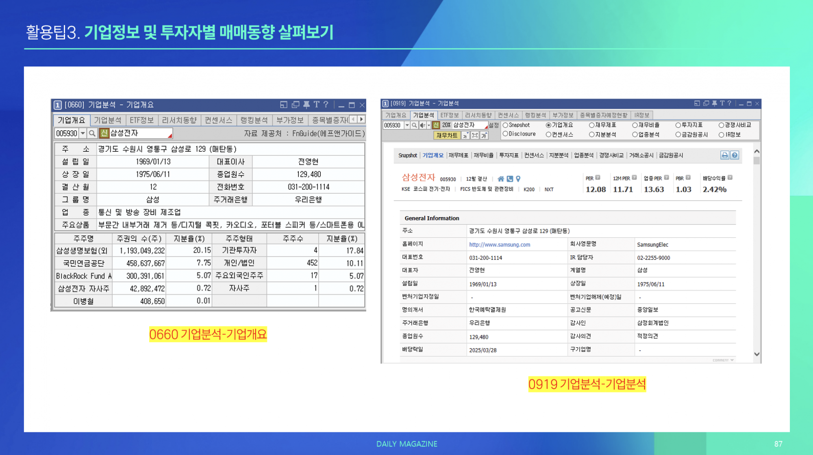
Task: Select the Snapshot radio button
Action: (x=505, y=125)
